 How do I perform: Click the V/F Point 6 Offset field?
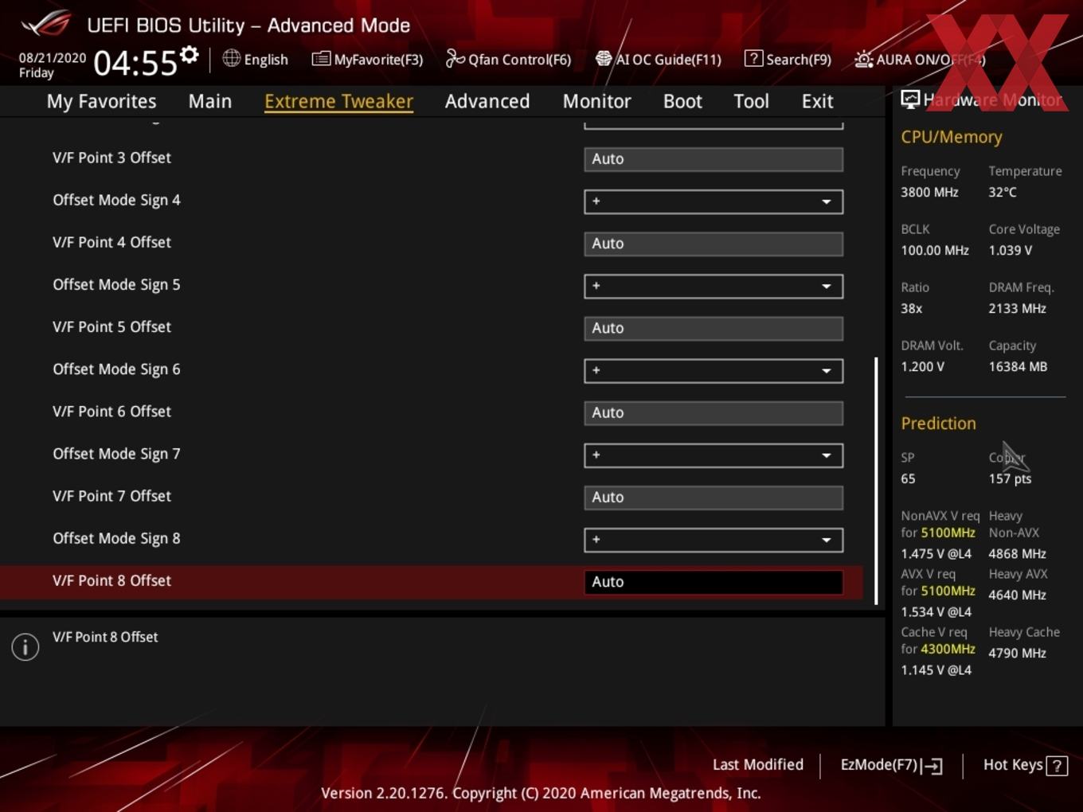click(x=714, y=412)
